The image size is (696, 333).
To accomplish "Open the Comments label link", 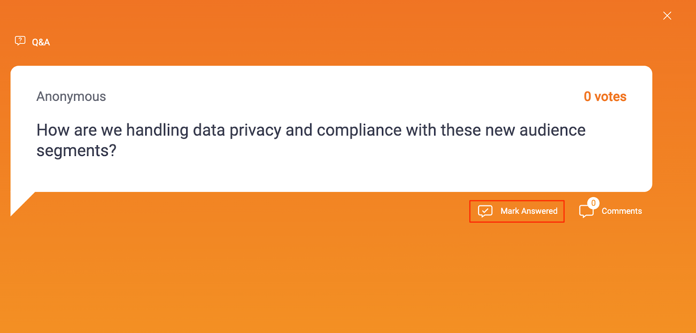I will click(x=621, y=211).
